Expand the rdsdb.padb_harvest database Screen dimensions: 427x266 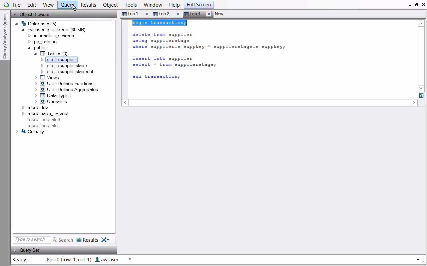coord(23,113)
